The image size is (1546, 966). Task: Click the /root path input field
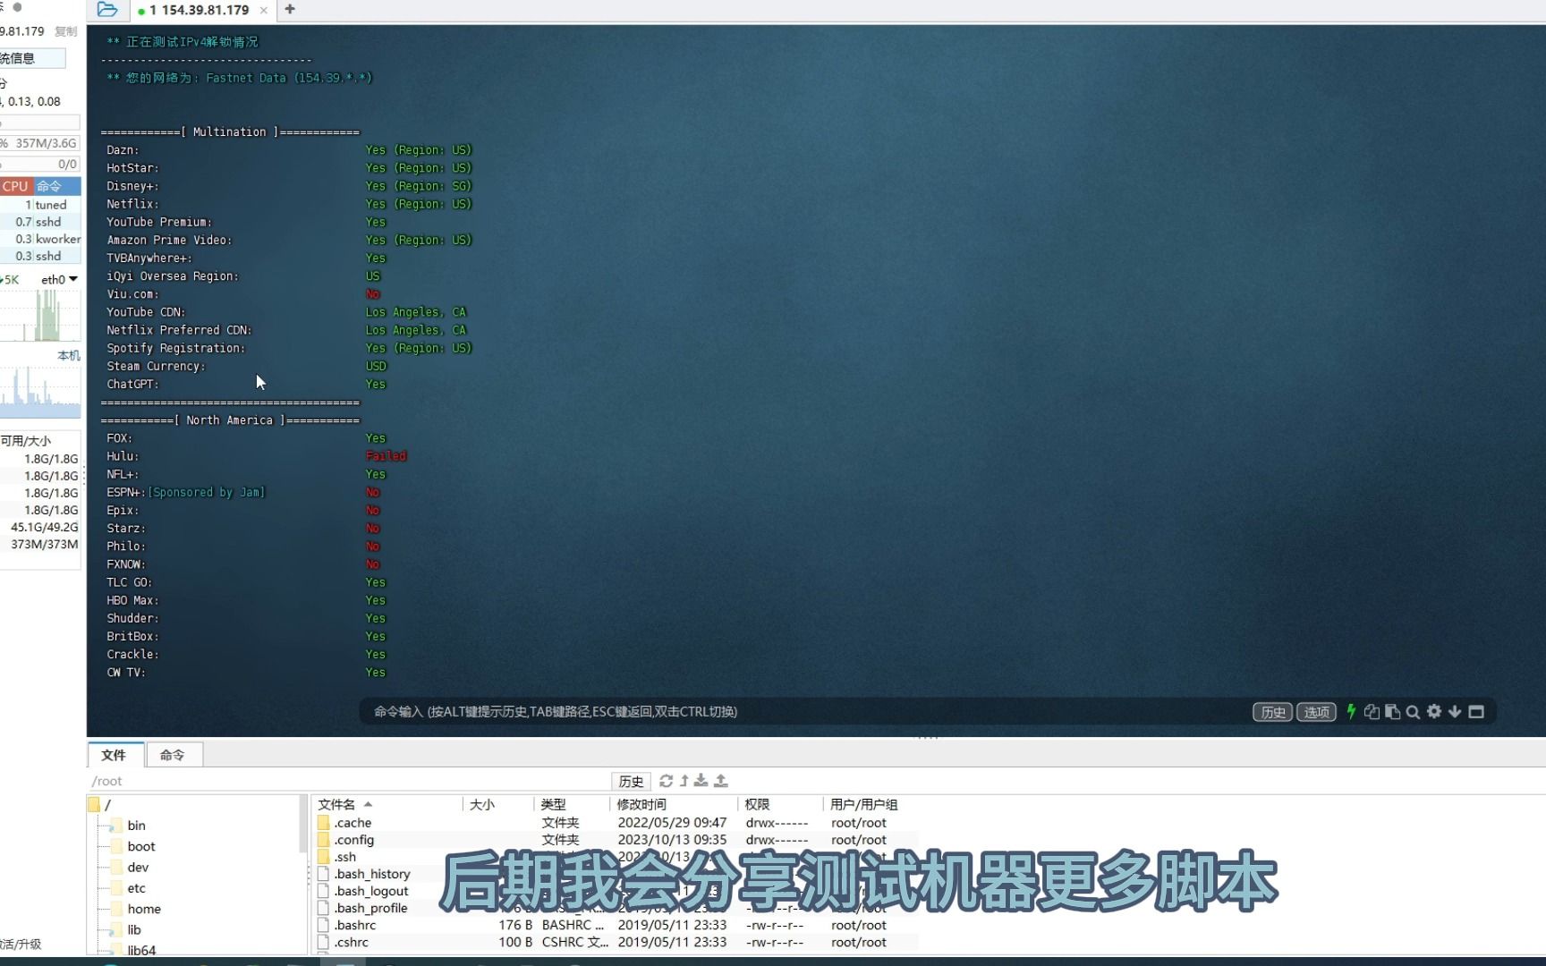pos(349,781)
